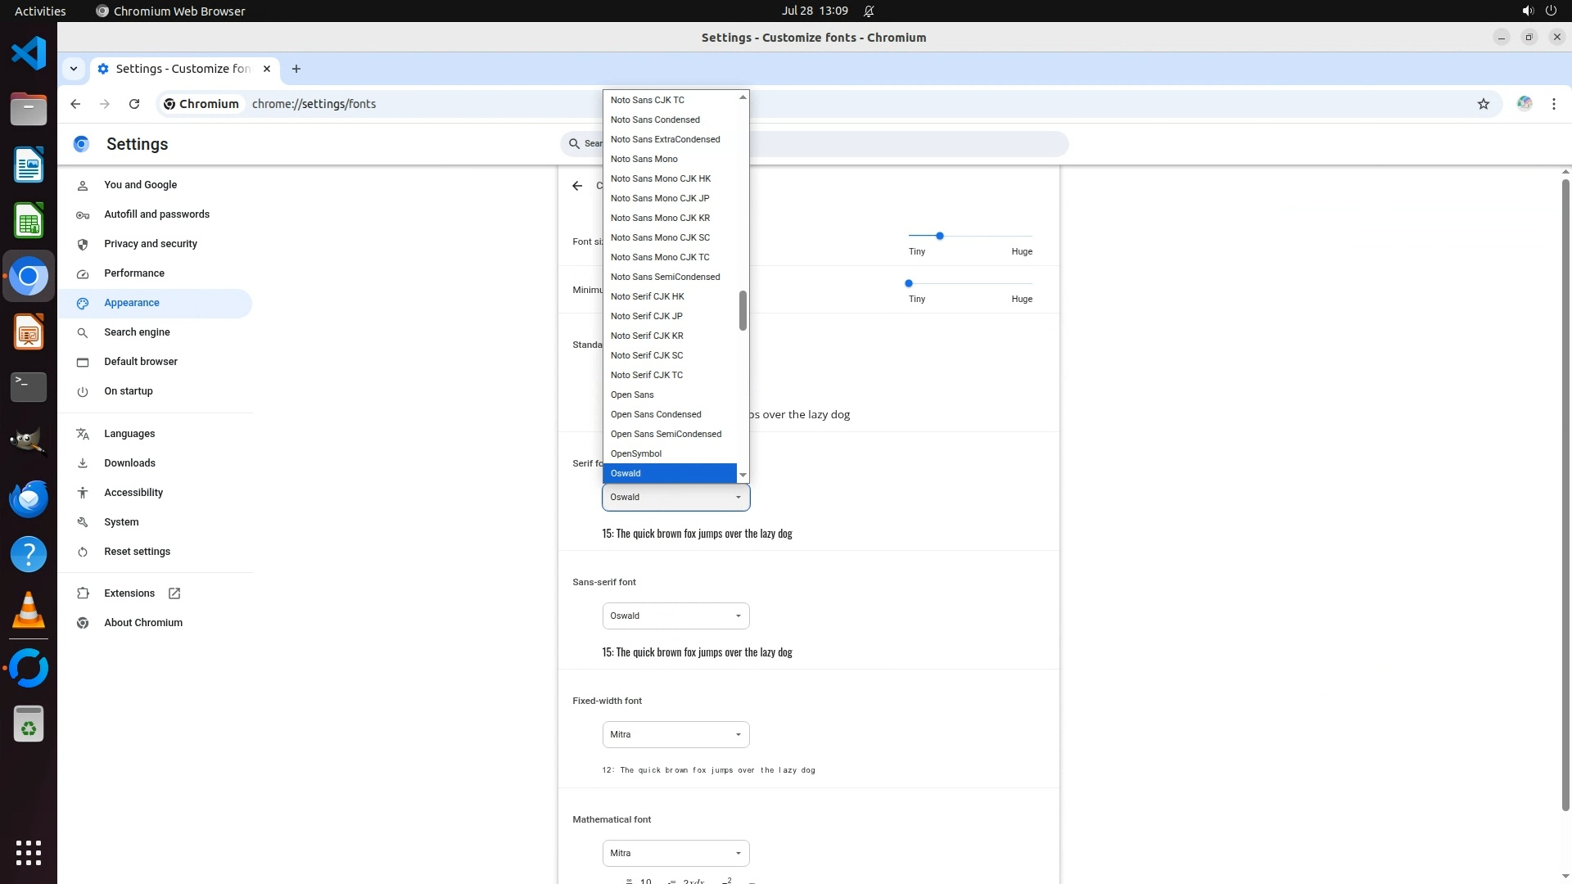Go to the browser's previous page
Viewport: 1572px width, 884px height.
click(75, 104)
